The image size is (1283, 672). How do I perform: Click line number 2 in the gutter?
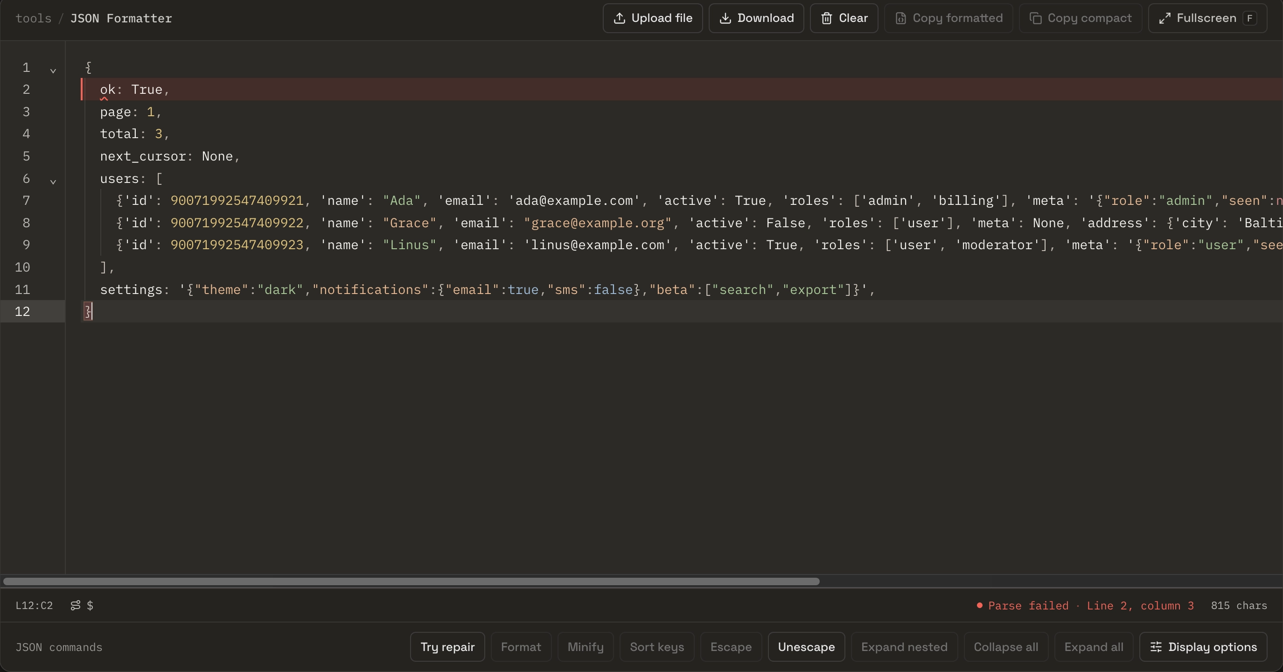coord(27,89)
